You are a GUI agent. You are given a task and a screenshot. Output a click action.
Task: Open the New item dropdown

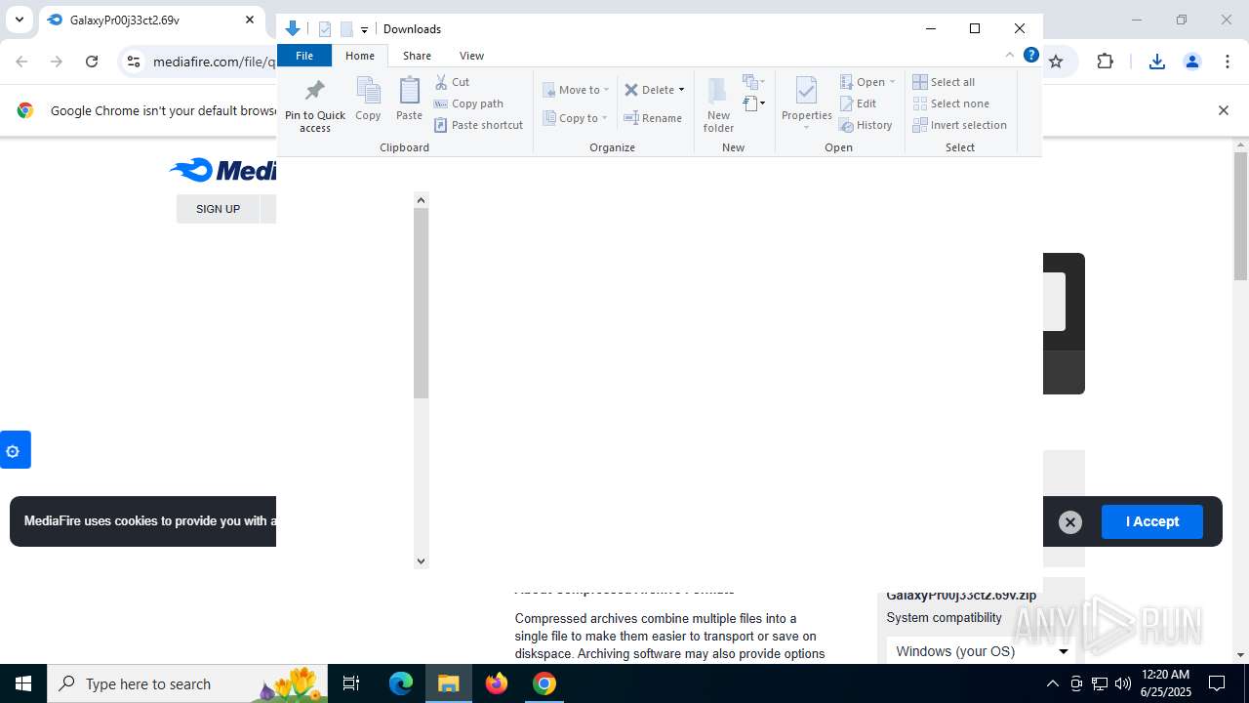point(752,82)
